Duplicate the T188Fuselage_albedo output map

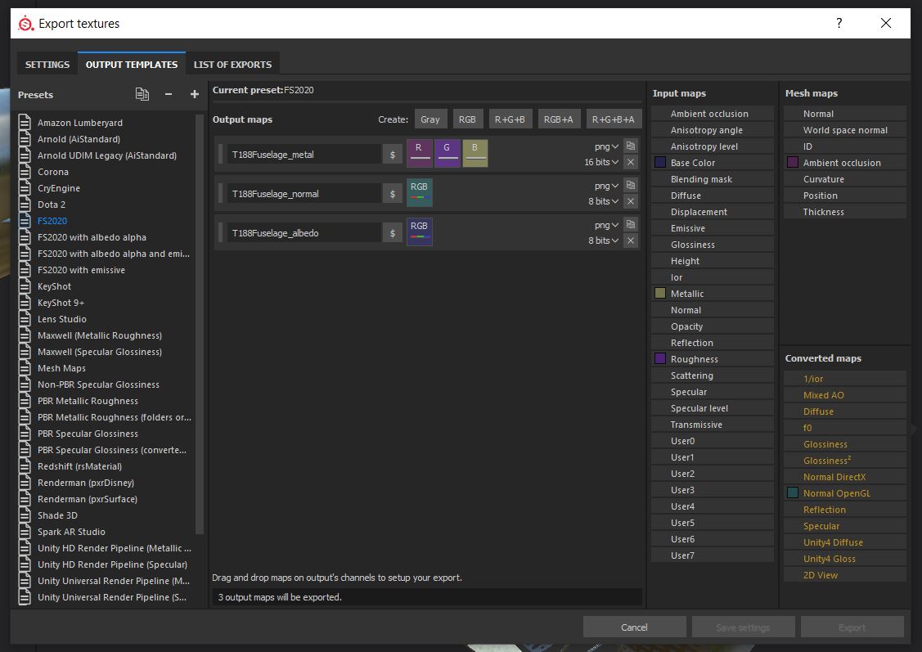click(x=630, y=224)
